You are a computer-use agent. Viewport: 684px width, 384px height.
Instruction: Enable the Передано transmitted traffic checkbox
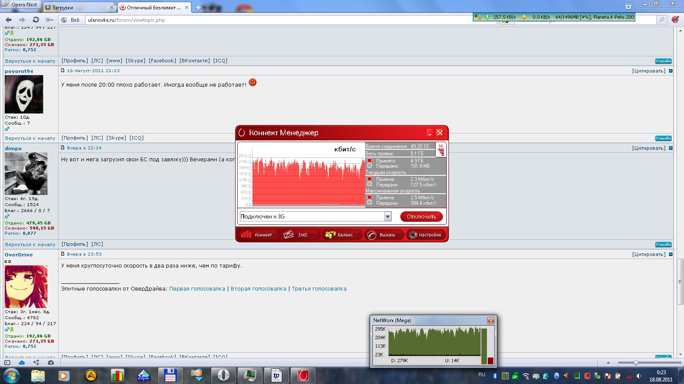coord(370,166)
